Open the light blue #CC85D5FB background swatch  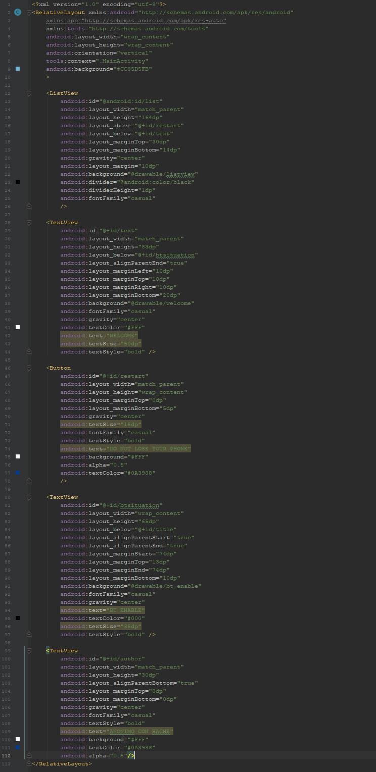point(18,69)
